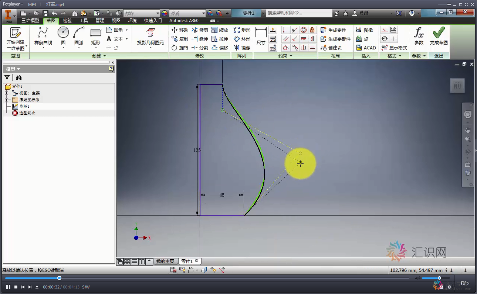Click the Potplayer volume slider handle
This screenshot has height=294, width=477.
click(439, 278)
